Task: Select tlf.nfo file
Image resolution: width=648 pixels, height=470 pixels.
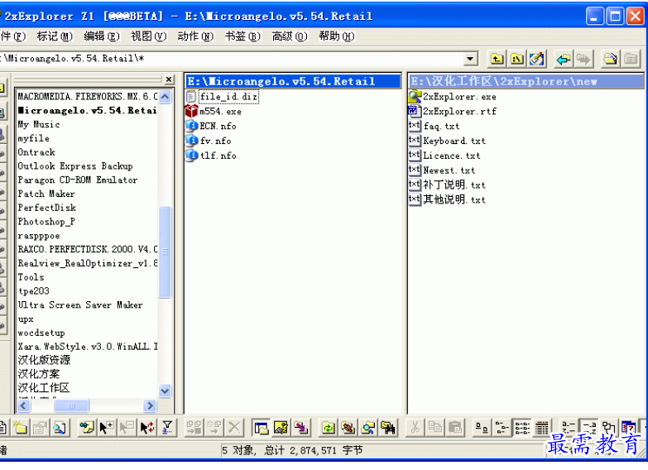Action: [x=211, y=156]
